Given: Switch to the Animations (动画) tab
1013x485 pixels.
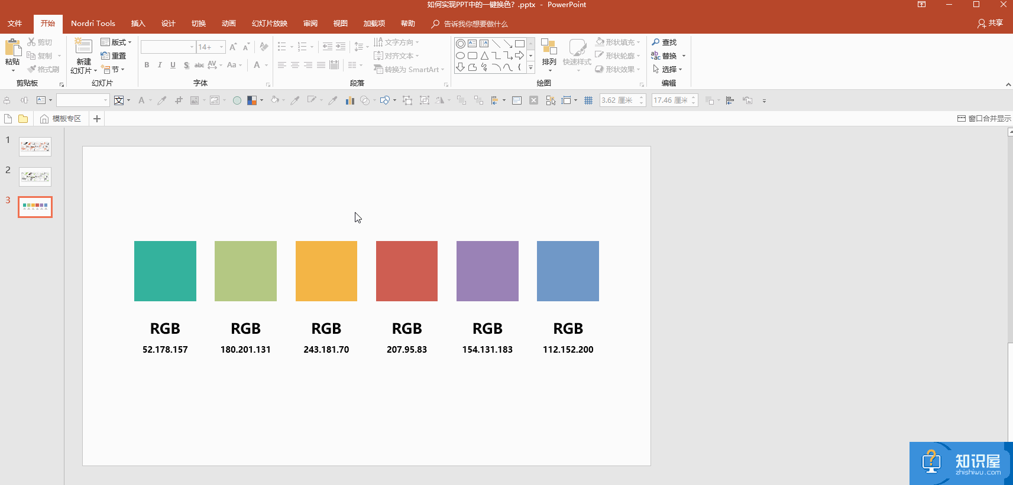Looking at the screenshot, I should (x=229, y=24).
